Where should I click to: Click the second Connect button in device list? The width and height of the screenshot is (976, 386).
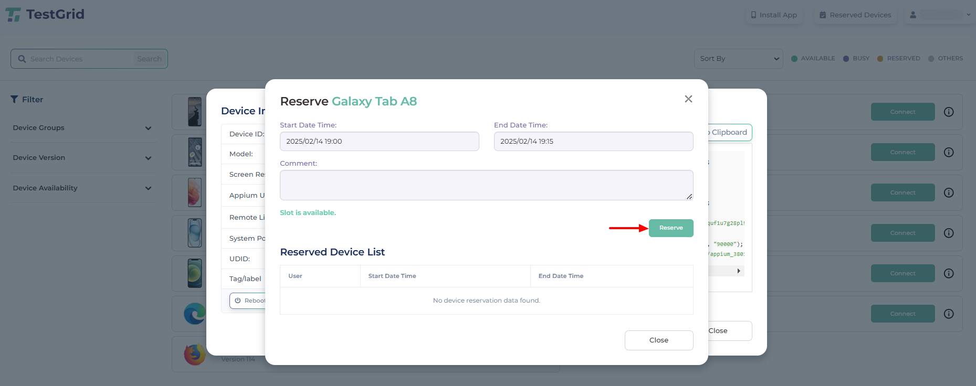tap(902, 152)
